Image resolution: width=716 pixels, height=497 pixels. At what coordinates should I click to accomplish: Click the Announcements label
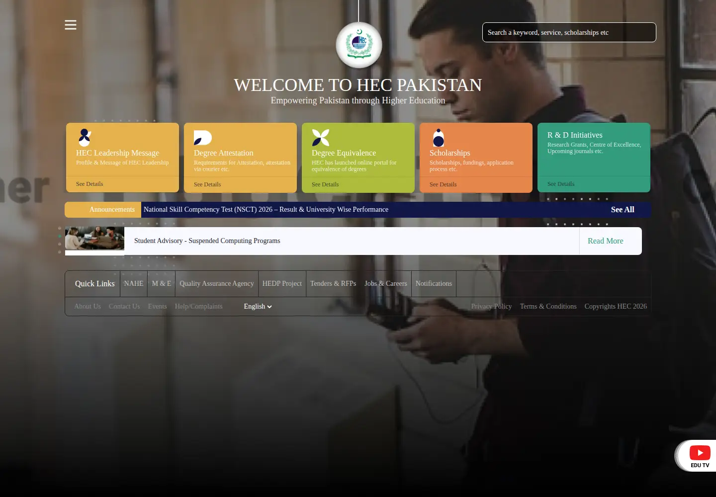(112, 210)
